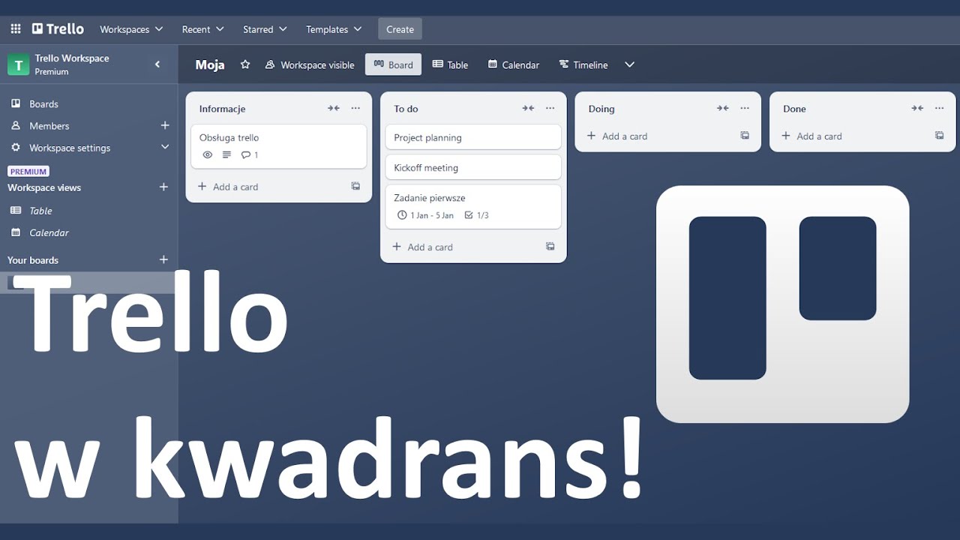Image resolution: width=960 pixels, height=540 pixels.
Task: Collapse the Informacje list
Action: (x=334, y=108)
